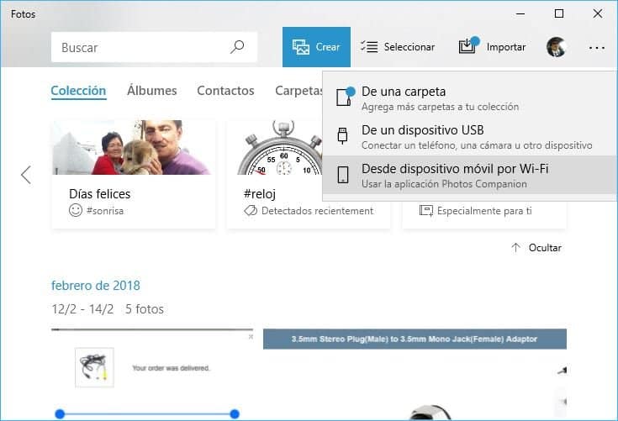This screenshot has width=618, height=421.
Task: Open the three-dot more options menu
Action: (x=597, y=48)
